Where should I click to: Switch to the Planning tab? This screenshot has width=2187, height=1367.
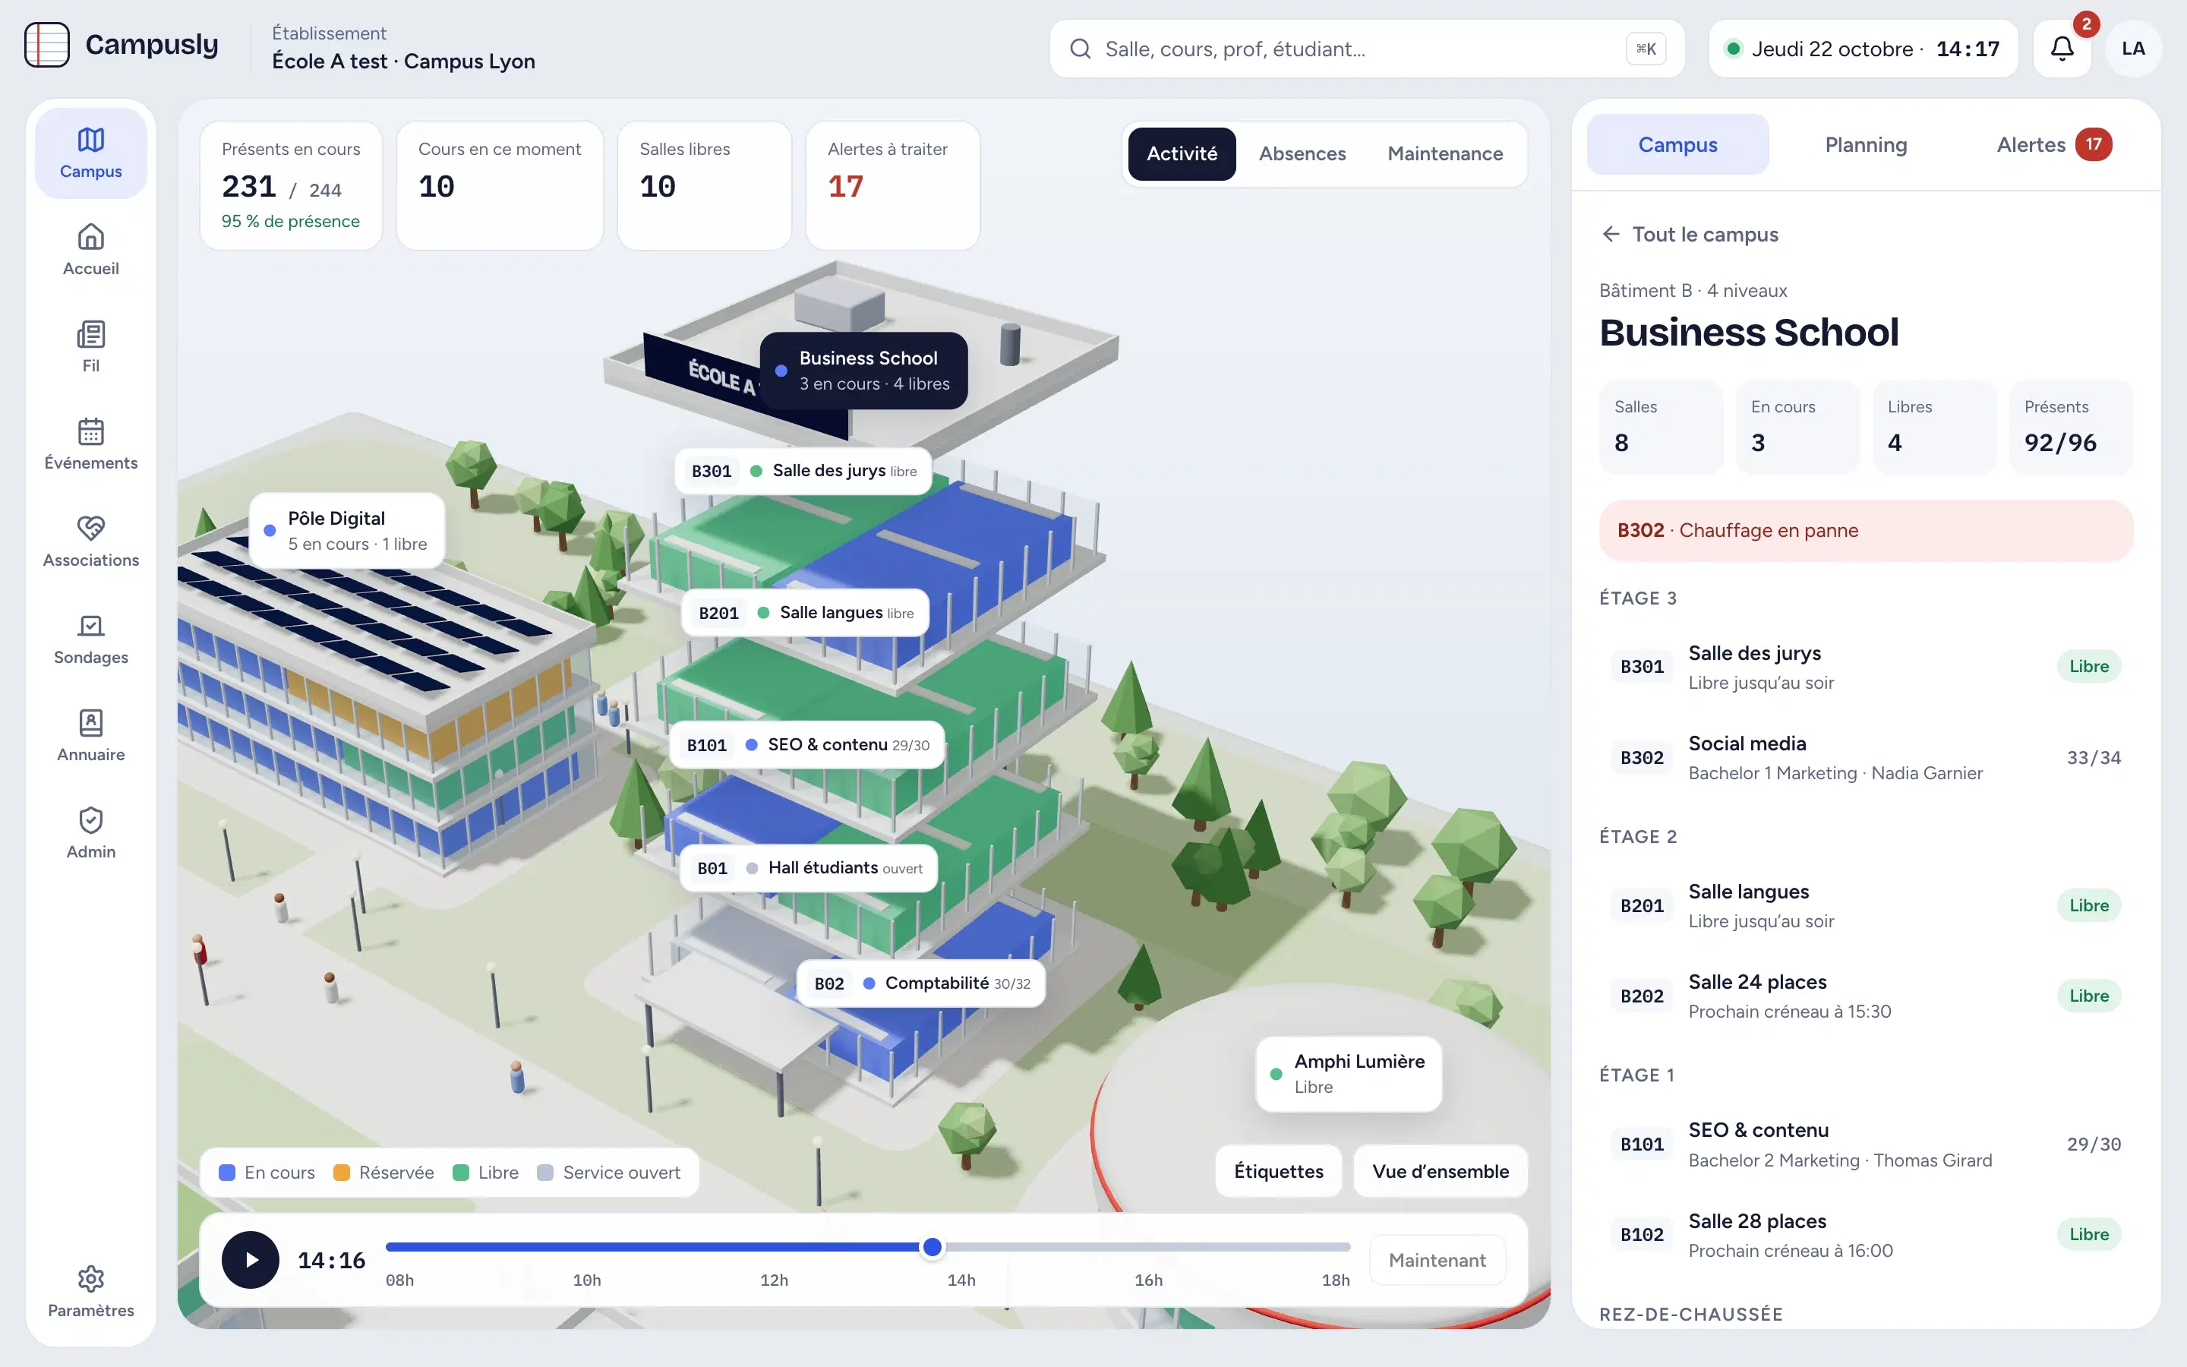click(1865, 144)
